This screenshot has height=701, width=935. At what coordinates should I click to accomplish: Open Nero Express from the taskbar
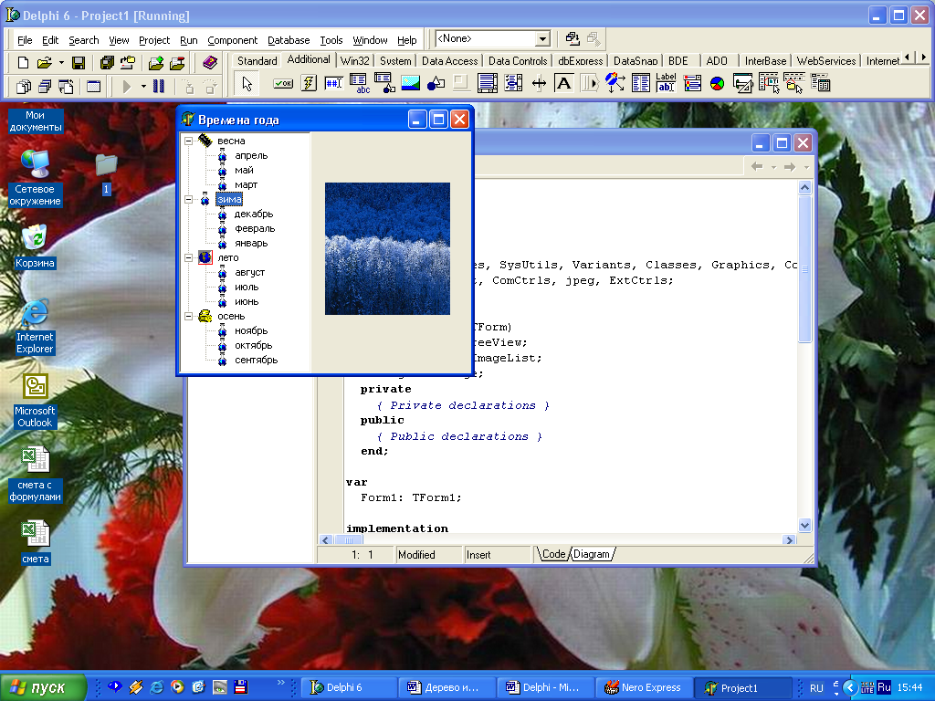coord(645,687)
